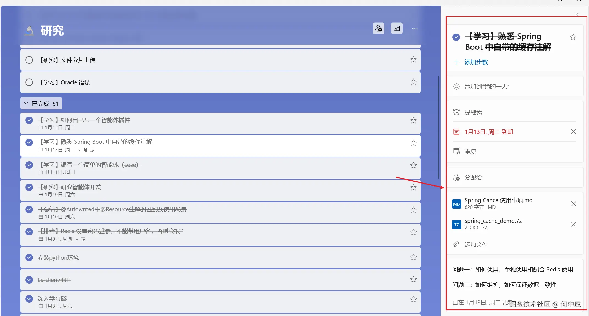Open the 提醒我 reminder picker
Viewport: 589px width, 316px height.
473,112
